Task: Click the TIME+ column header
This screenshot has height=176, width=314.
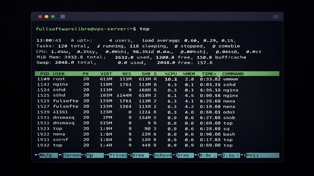Action: pos(208,74)
